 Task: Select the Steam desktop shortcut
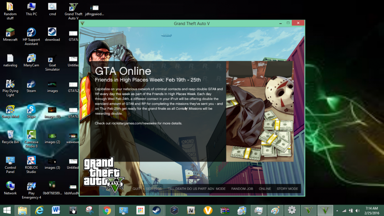pyautogui.click(x=31, y=86)
